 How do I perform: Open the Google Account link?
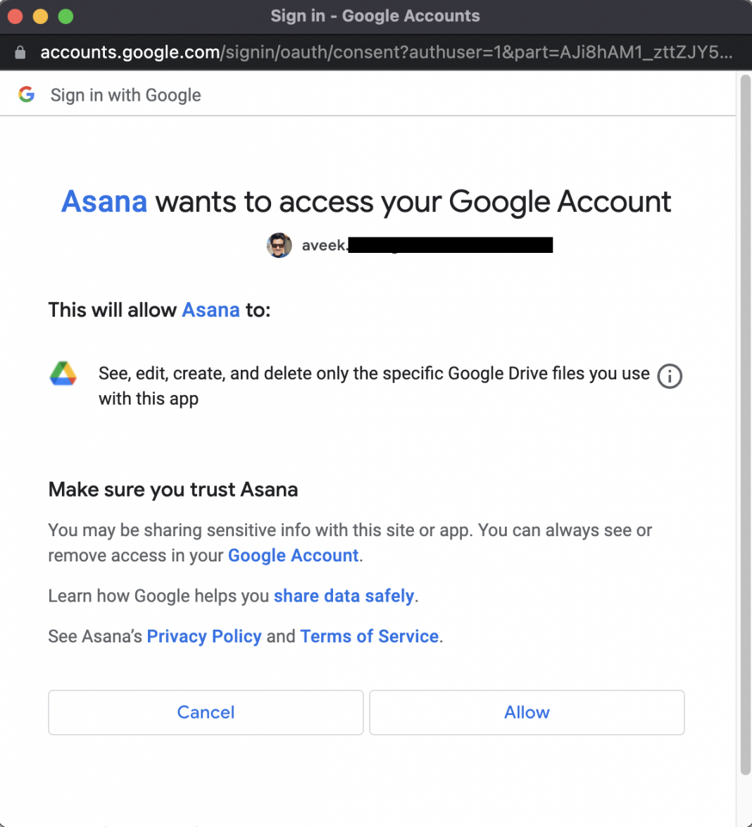point(293,556)
